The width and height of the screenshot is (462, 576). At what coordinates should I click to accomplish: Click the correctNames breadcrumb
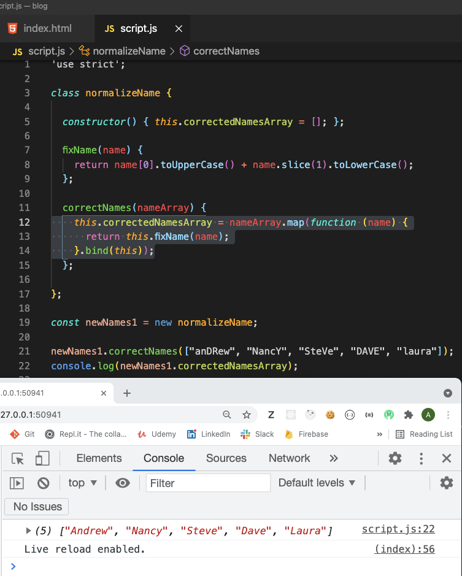(220, 51)
